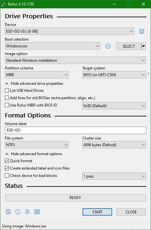Open the Device dropdown showing ESD-ISO (G:)

pos(69,31)
